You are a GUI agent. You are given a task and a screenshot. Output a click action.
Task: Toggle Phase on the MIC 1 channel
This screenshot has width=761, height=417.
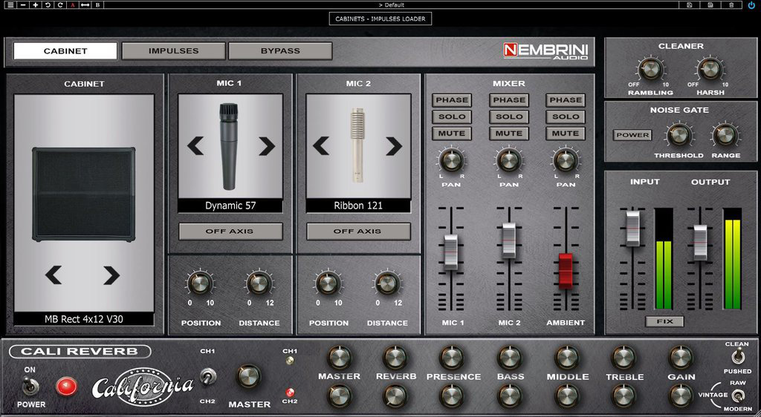pos(452,100)
